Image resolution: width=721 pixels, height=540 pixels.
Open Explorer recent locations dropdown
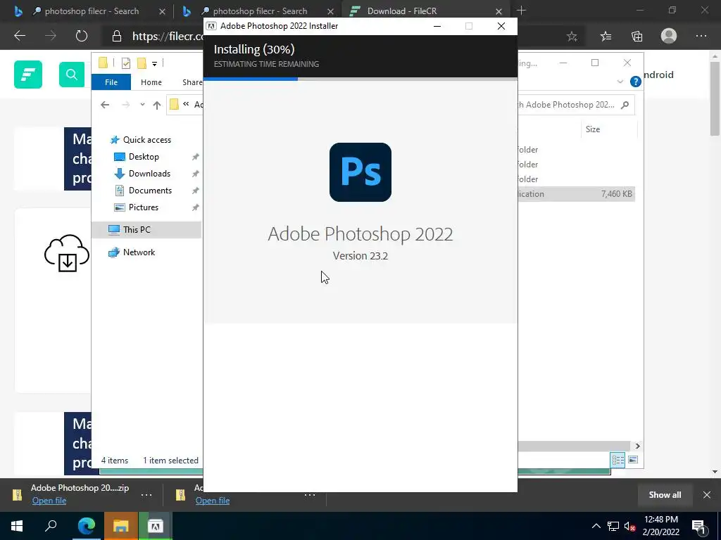coord(142,105)
